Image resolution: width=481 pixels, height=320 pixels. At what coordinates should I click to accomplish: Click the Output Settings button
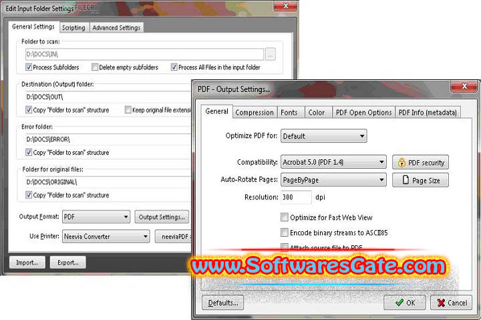(162, 217)
